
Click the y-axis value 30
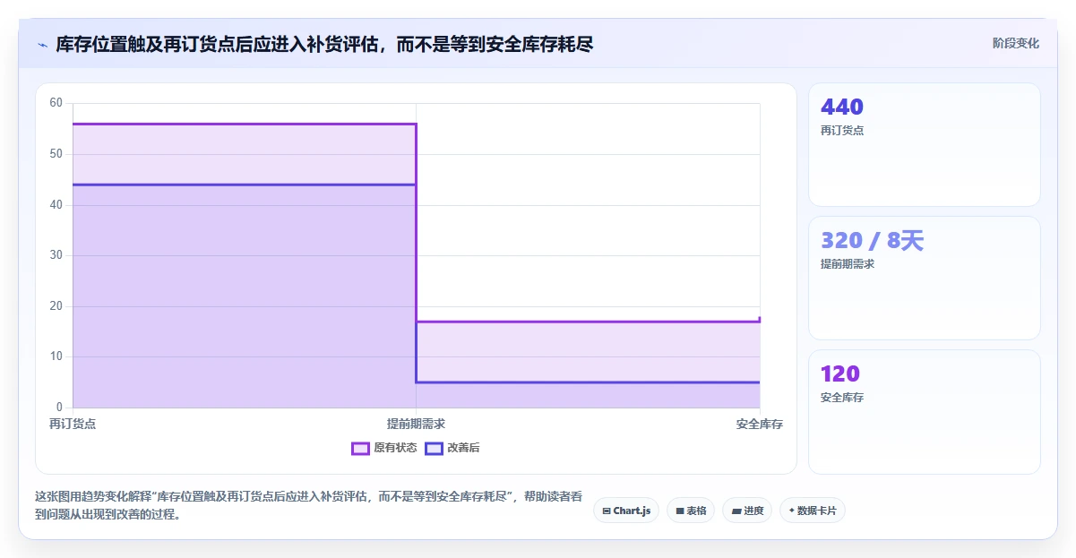pos(56,255)
